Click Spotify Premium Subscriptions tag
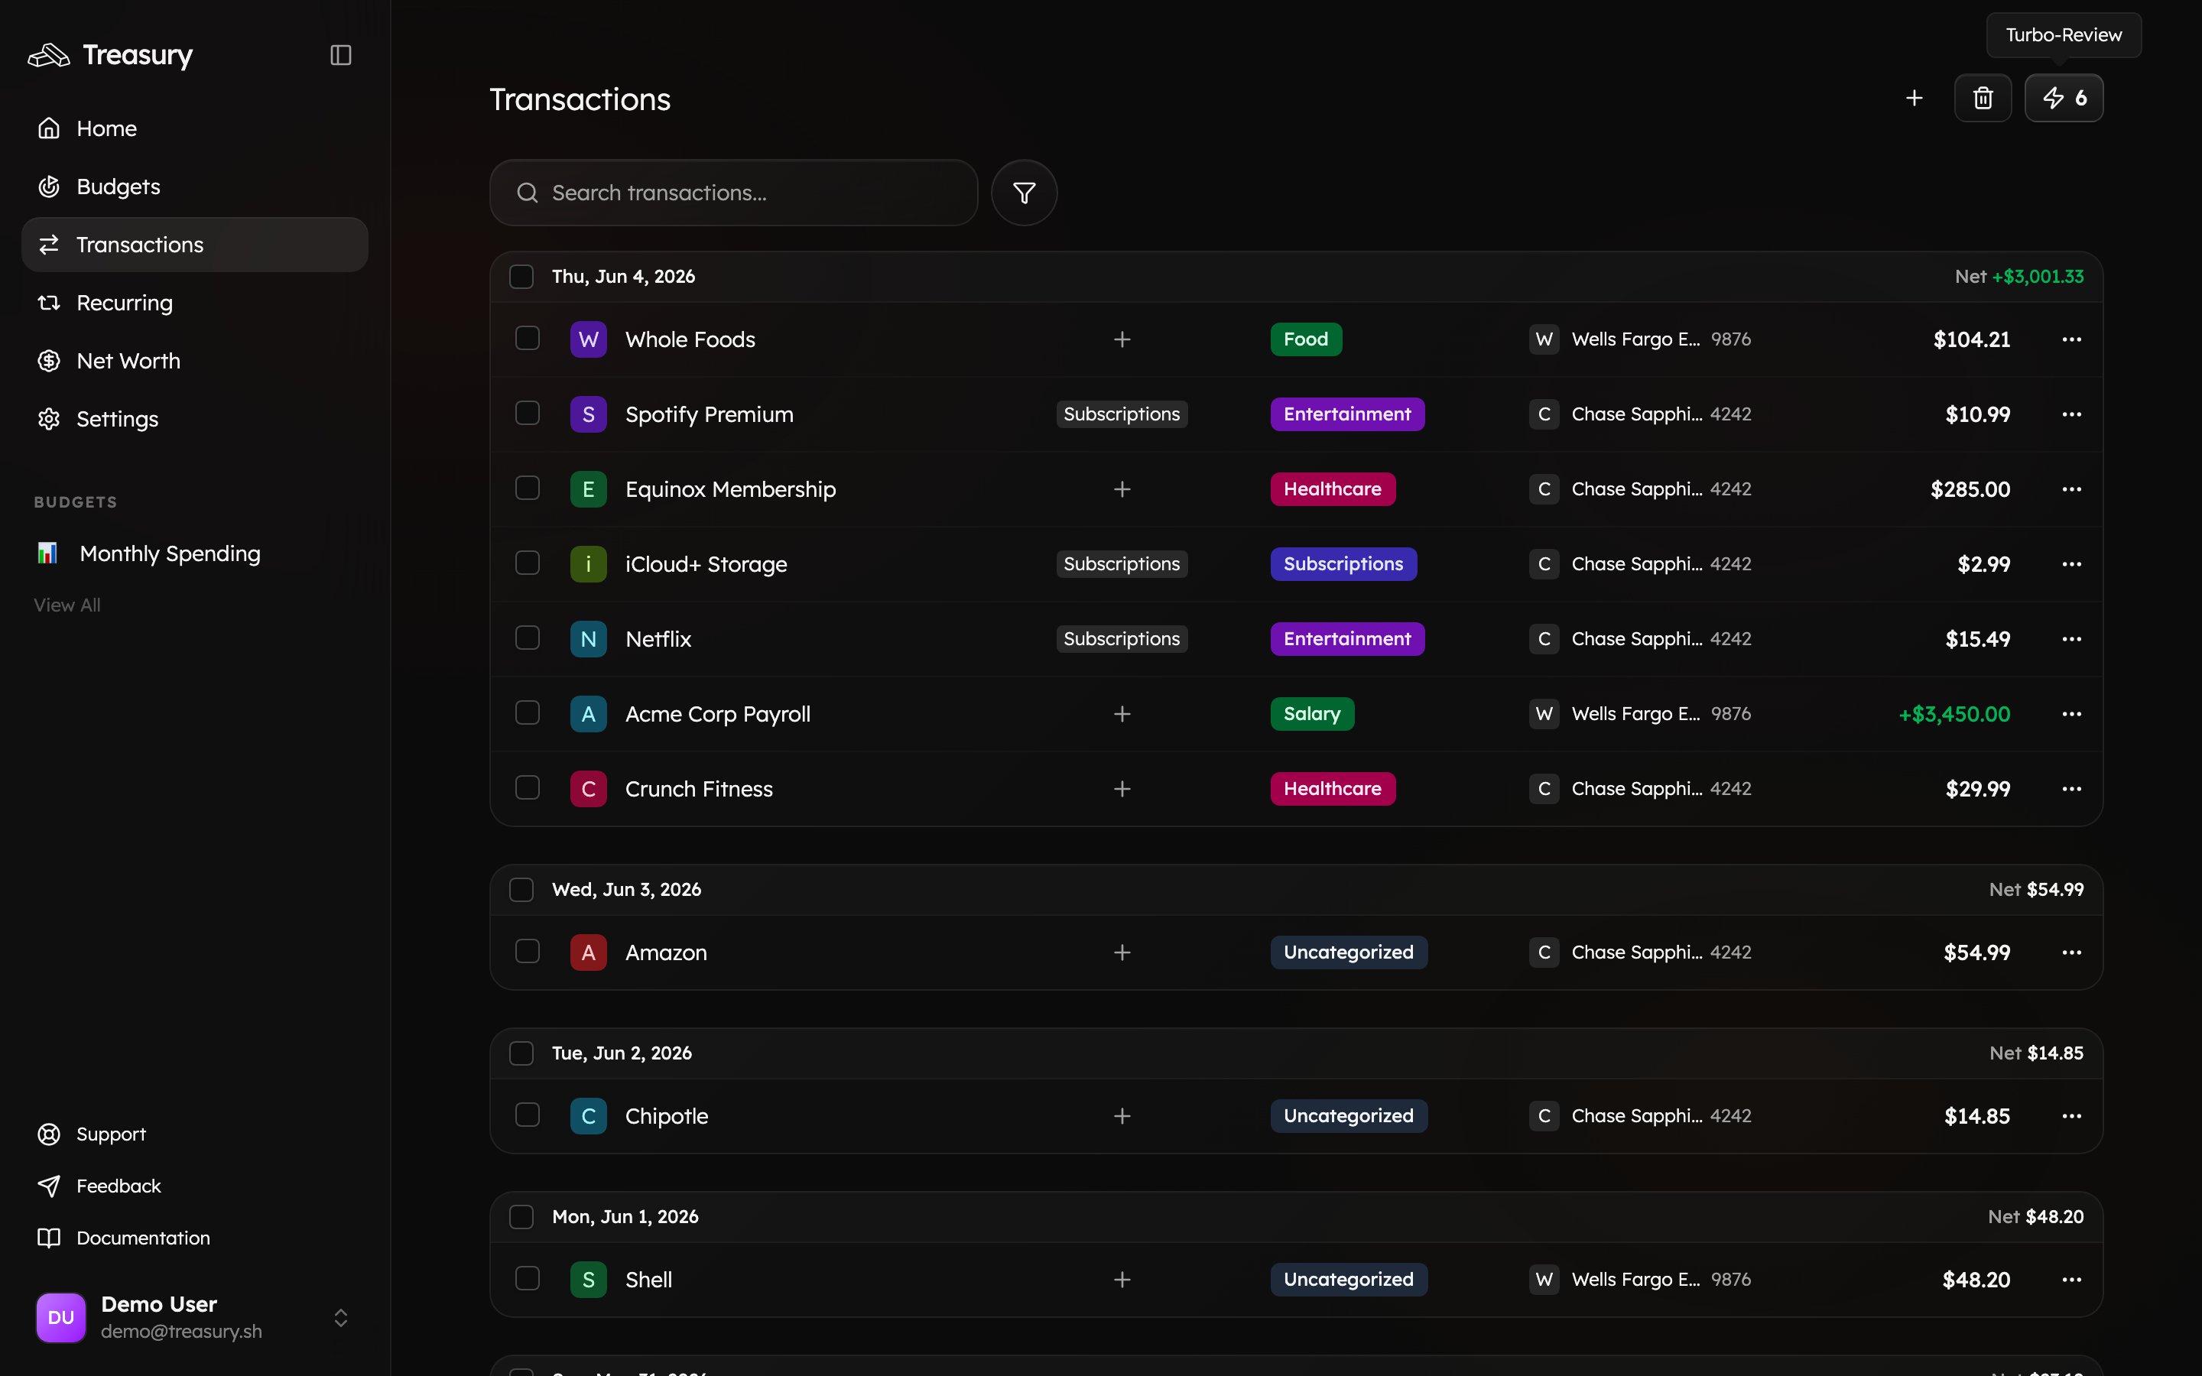Viewport: 2202px width, 1376px height. coord(1121,415)
